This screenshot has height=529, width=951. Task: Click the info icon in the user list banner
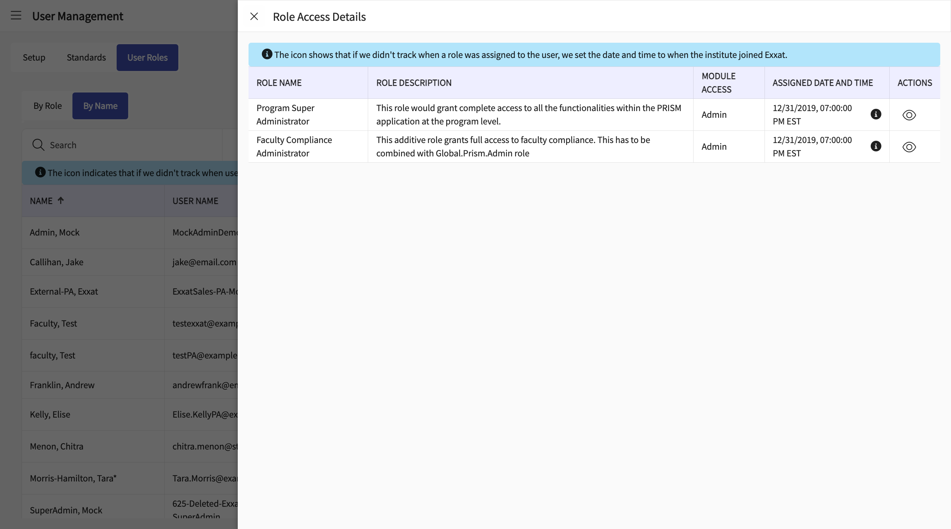(x=40, y=172)
